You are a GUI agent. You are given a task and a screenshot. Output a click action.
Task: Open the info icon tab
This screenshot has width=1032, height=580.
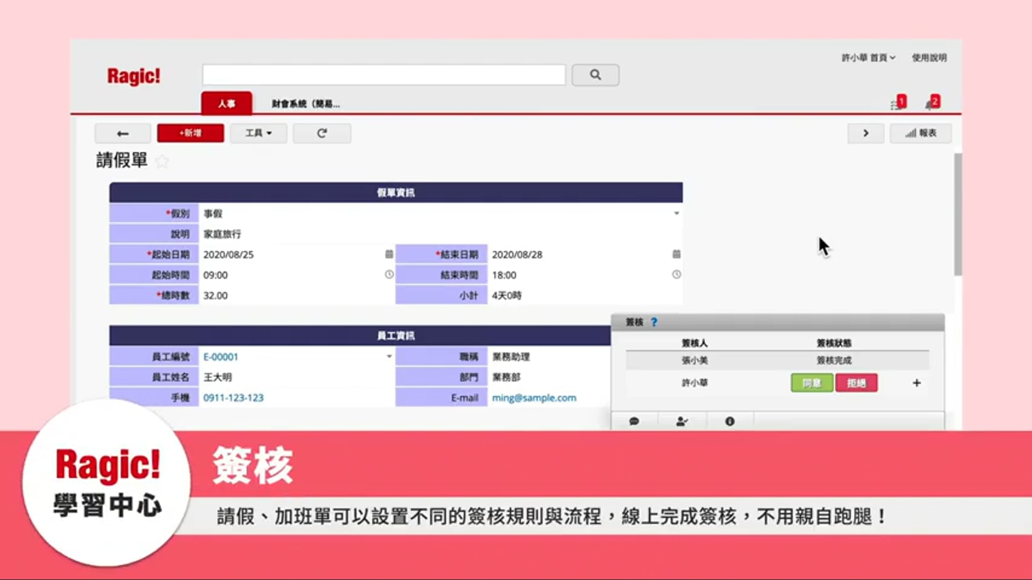[x=729, y=422]
